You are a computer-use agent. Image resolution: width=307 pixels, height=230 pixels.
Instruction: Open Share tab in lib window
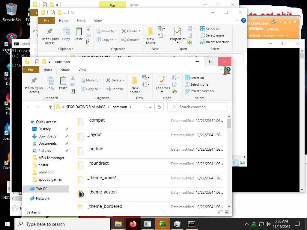click(81, 21)
